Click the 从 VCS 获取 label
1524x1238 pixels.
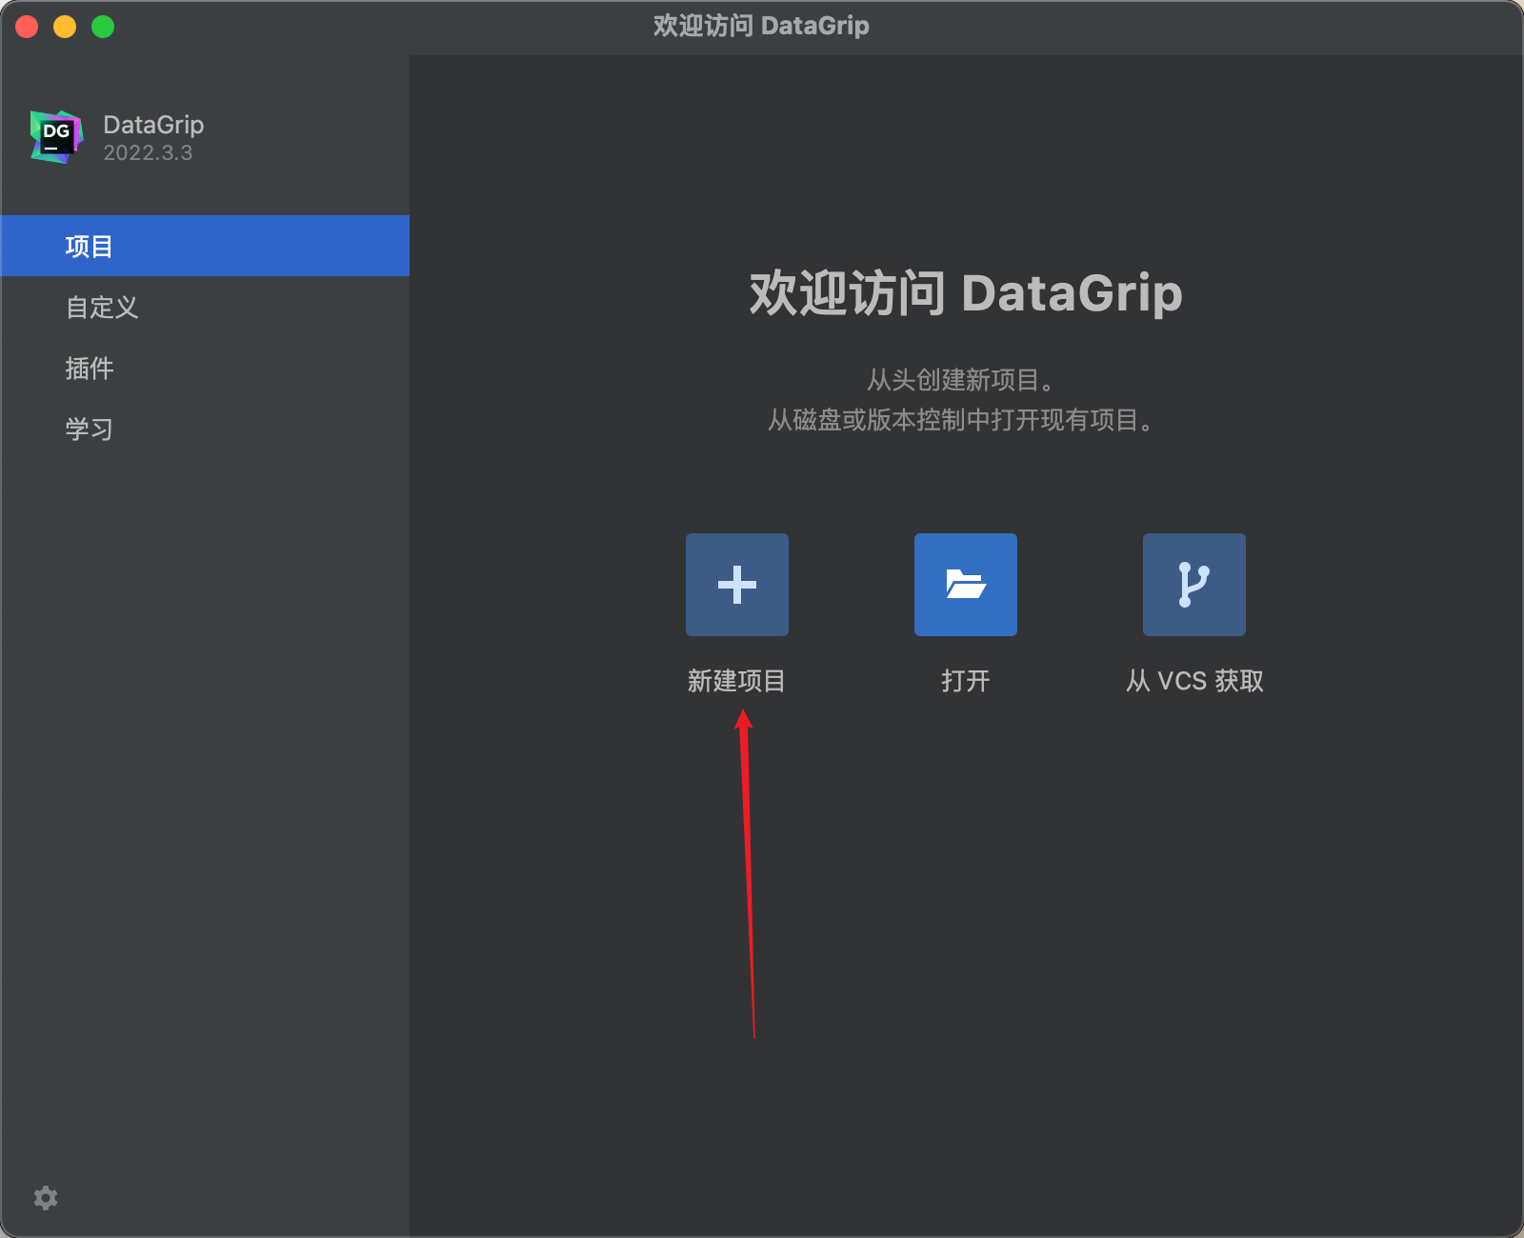coord(1194,681)
